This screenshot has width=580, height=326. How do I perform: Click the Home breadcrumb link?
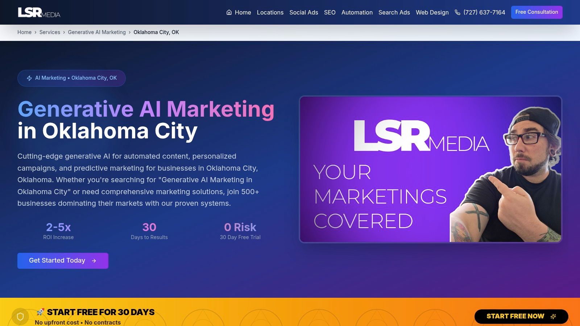(x=24, y=32)
